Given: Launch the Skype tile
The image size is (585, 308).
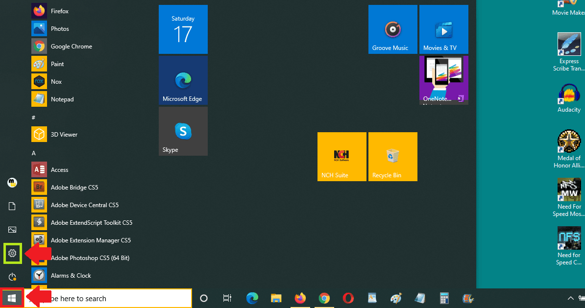Looking at the screenshot, I should [183, 131].
